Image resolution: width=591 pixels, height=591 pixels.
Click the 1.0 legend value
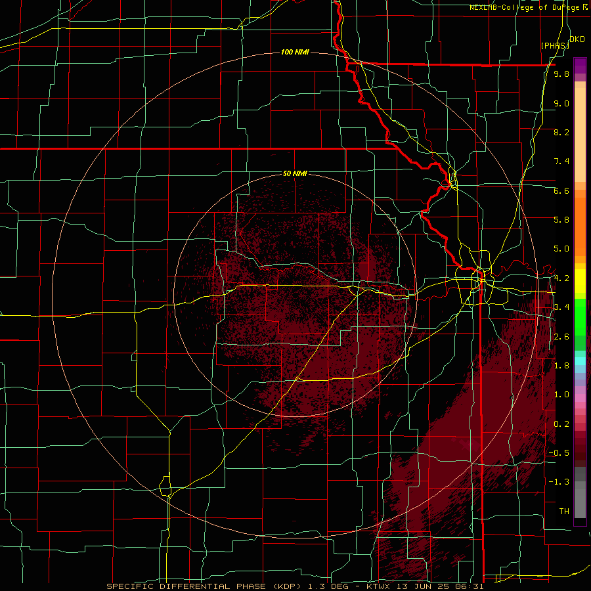coord(561,395)
